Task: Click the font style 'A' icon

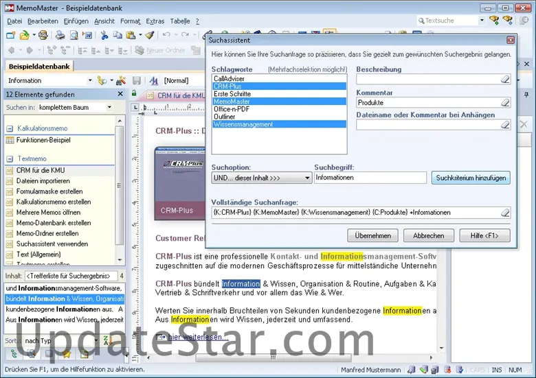Action: click(154, 80)
